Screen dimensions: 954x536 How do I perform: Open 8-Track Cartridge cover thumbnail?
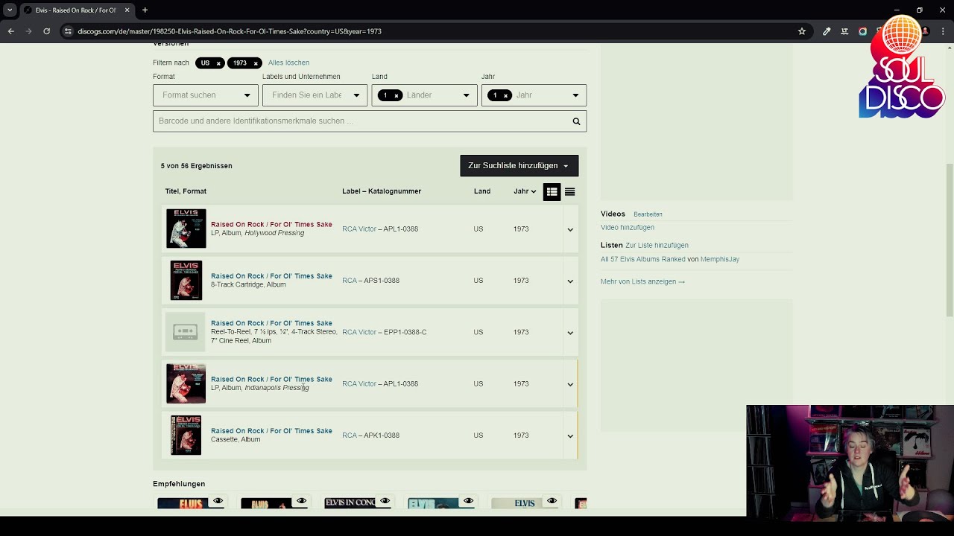click(x=186, y=280)
